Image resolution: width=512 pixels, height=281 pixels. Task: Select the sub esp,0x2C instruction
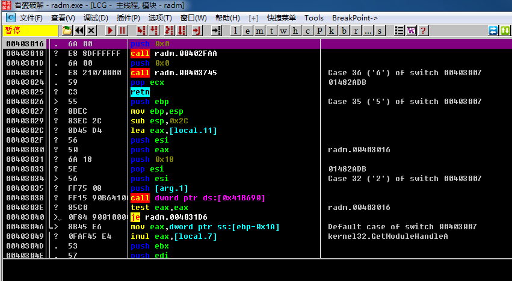(159, 121)
